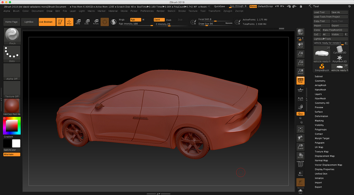Expand the Deformation section
This screenshot has width=354, height=195.
[x=321, y=116]
